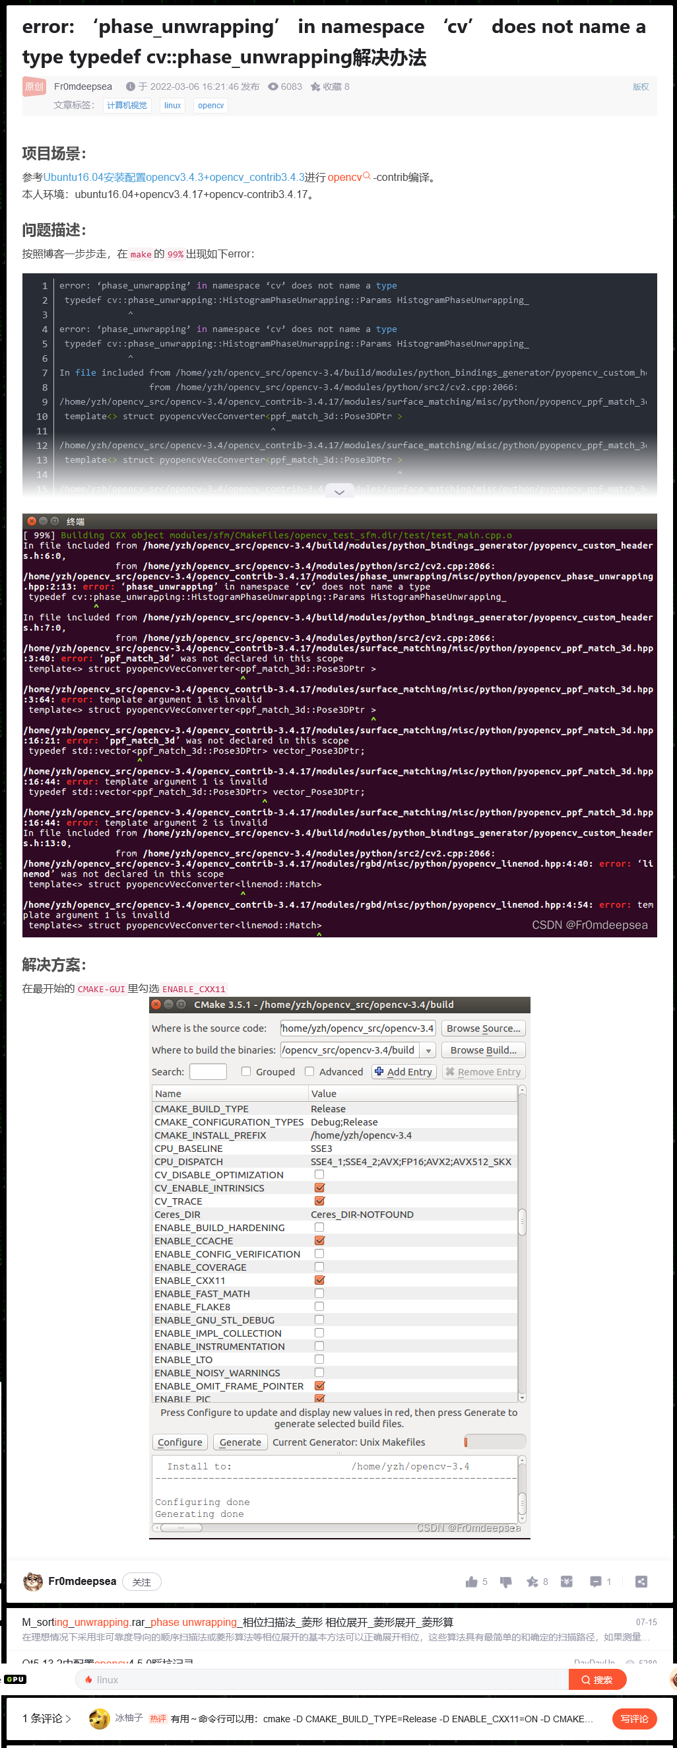Screen dimensions: 677x1748
Task: Toggle CV_ENABLE_INTRINSICS checkbox
Action: click(x=319, y=1188)
